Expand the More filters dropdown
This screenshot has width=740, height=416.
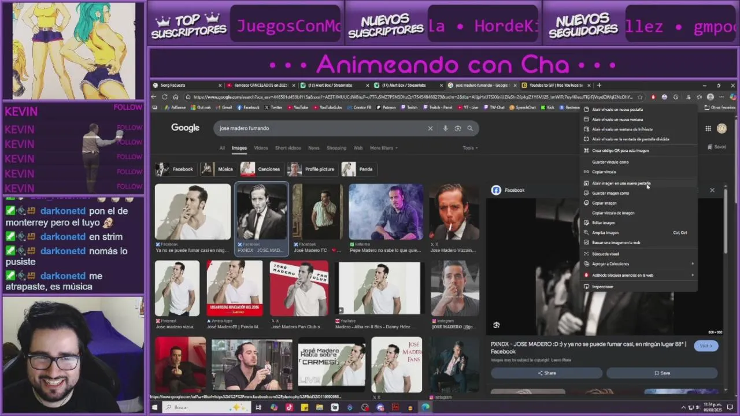[384, 148]
